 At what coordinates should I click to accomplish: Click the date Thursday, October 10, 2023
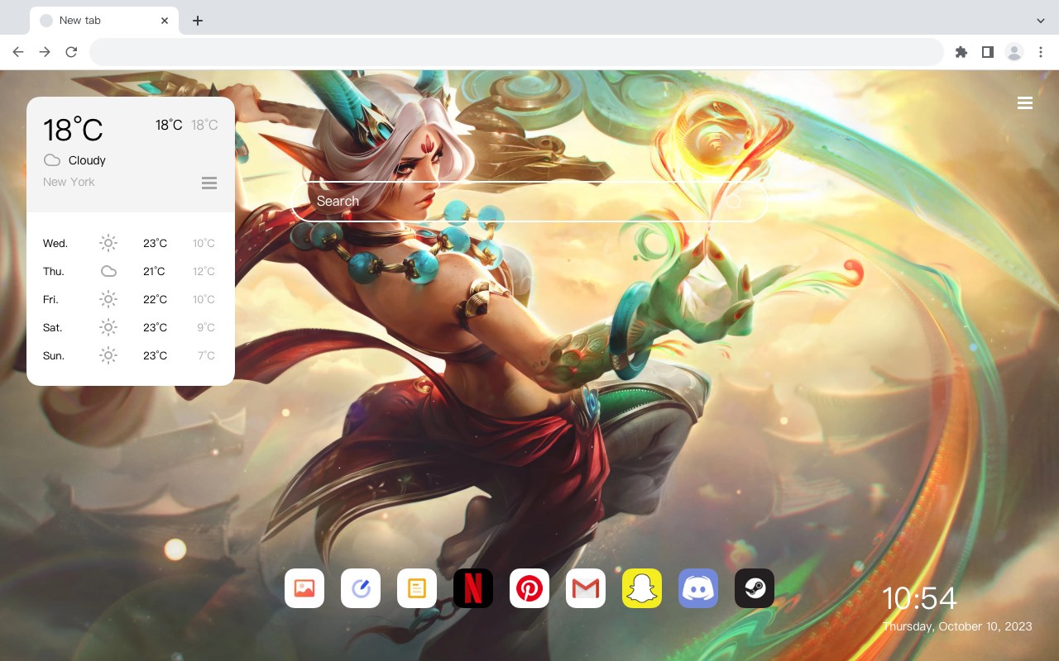click(957, 626)
